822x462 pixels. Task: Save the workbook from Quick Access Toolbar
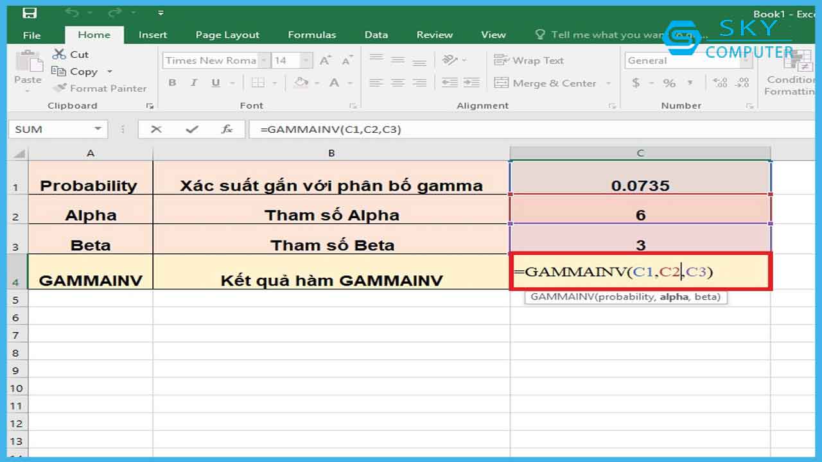29,13
